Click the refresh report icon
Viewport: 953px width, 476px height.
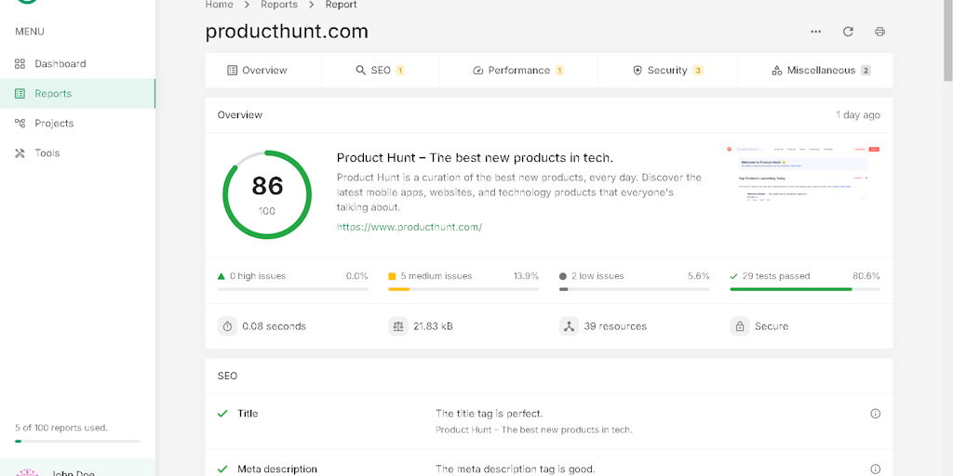point(848,32)
